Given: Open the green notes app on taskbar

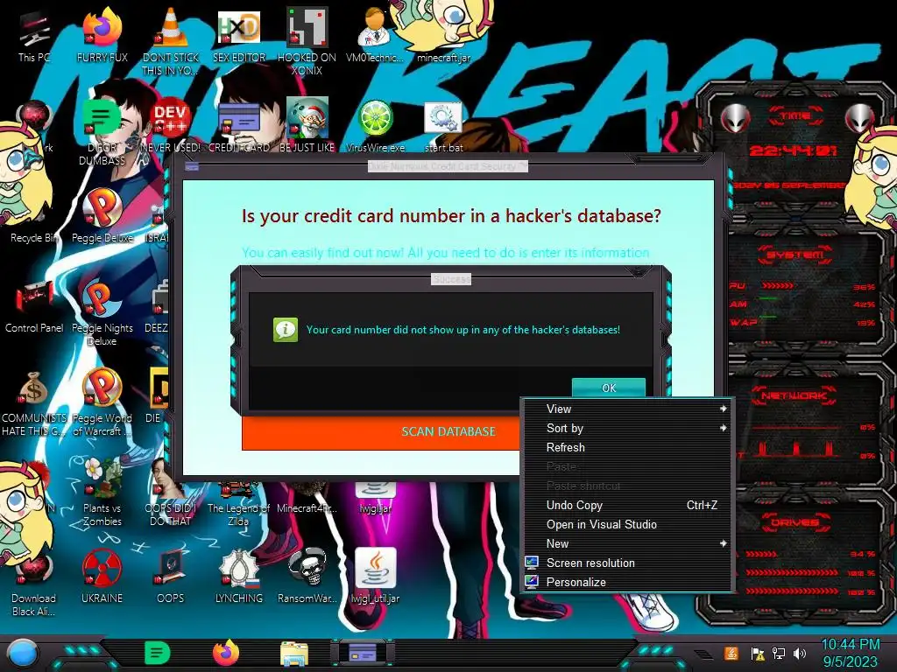Looking at the screenshot, I should point(157,654).
